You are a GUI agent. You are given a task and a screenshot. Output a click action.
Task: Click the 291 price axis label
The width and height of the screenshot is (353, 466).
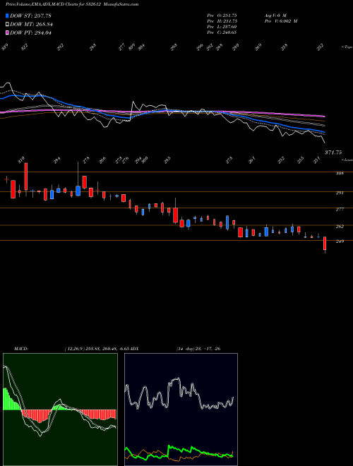(340, 193)
